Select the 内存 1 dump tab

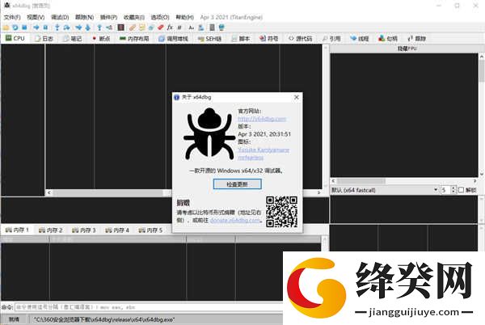click(17, 230)
